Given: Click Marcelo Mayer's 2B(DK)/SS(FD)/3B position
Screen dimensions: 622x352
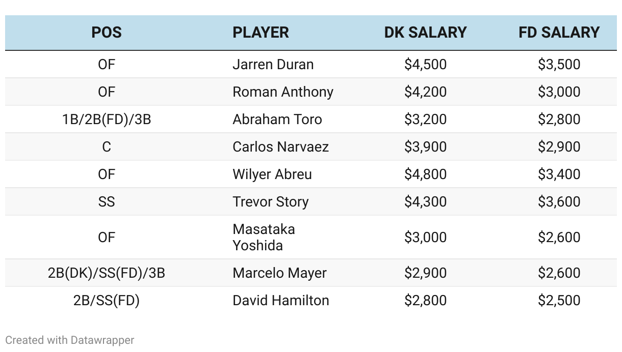Looking at the screenshot, I should pyautogui.click(x=107, y=273).
